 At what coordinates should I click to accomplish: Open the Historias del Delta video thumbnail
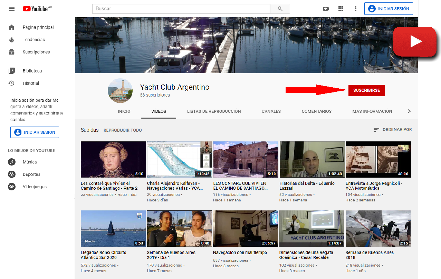(312, 159)
